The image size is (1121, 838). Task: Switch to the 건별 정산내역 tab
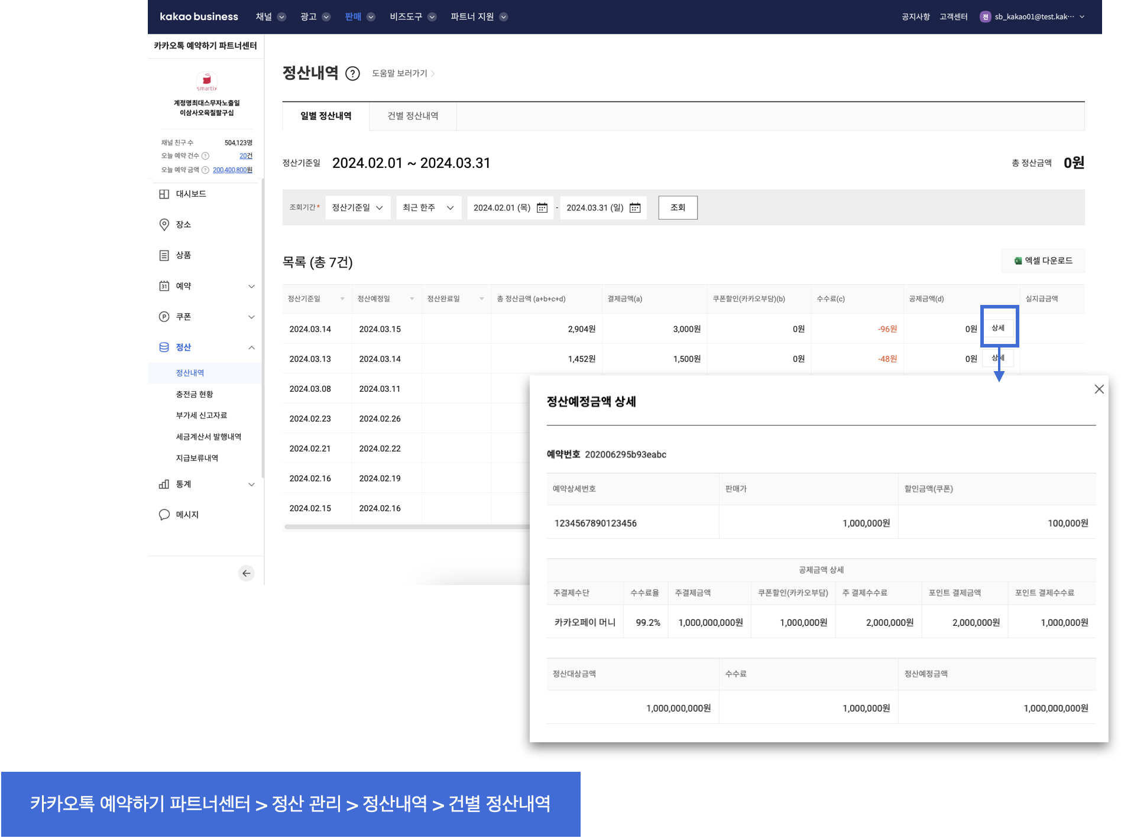click(413, 116)
